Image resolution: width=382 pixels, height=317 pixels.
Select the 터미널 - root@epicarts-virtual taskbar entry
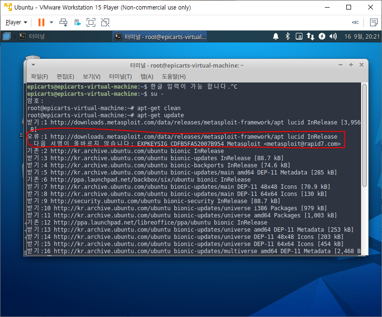160,37
